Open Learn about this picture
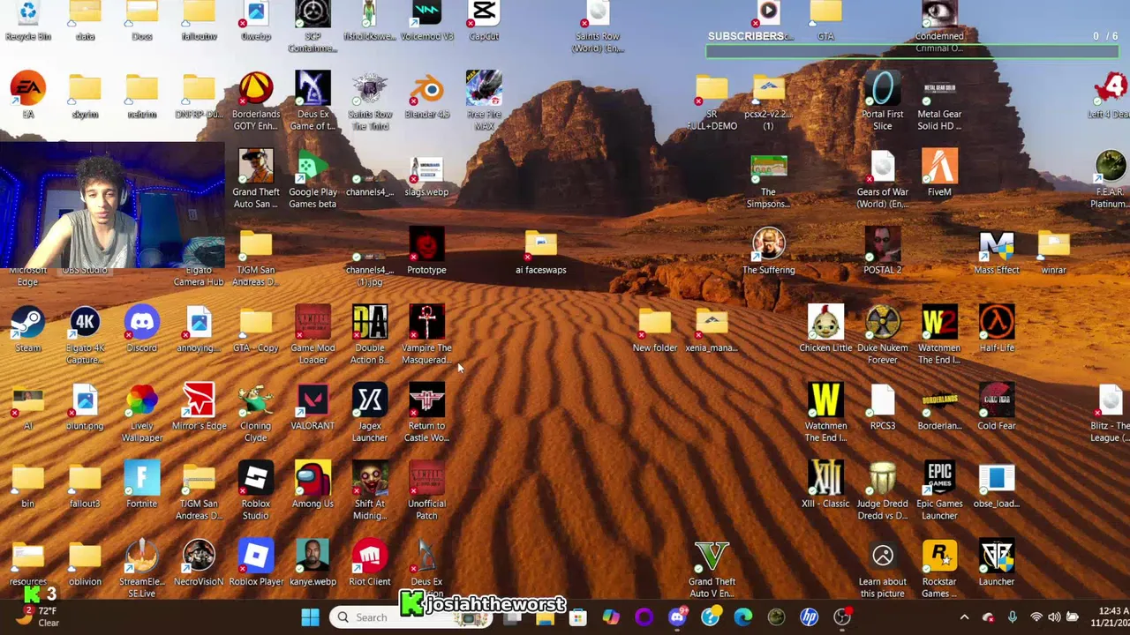The width and height of the screenshot is (1130, 635). click(883, 569)
